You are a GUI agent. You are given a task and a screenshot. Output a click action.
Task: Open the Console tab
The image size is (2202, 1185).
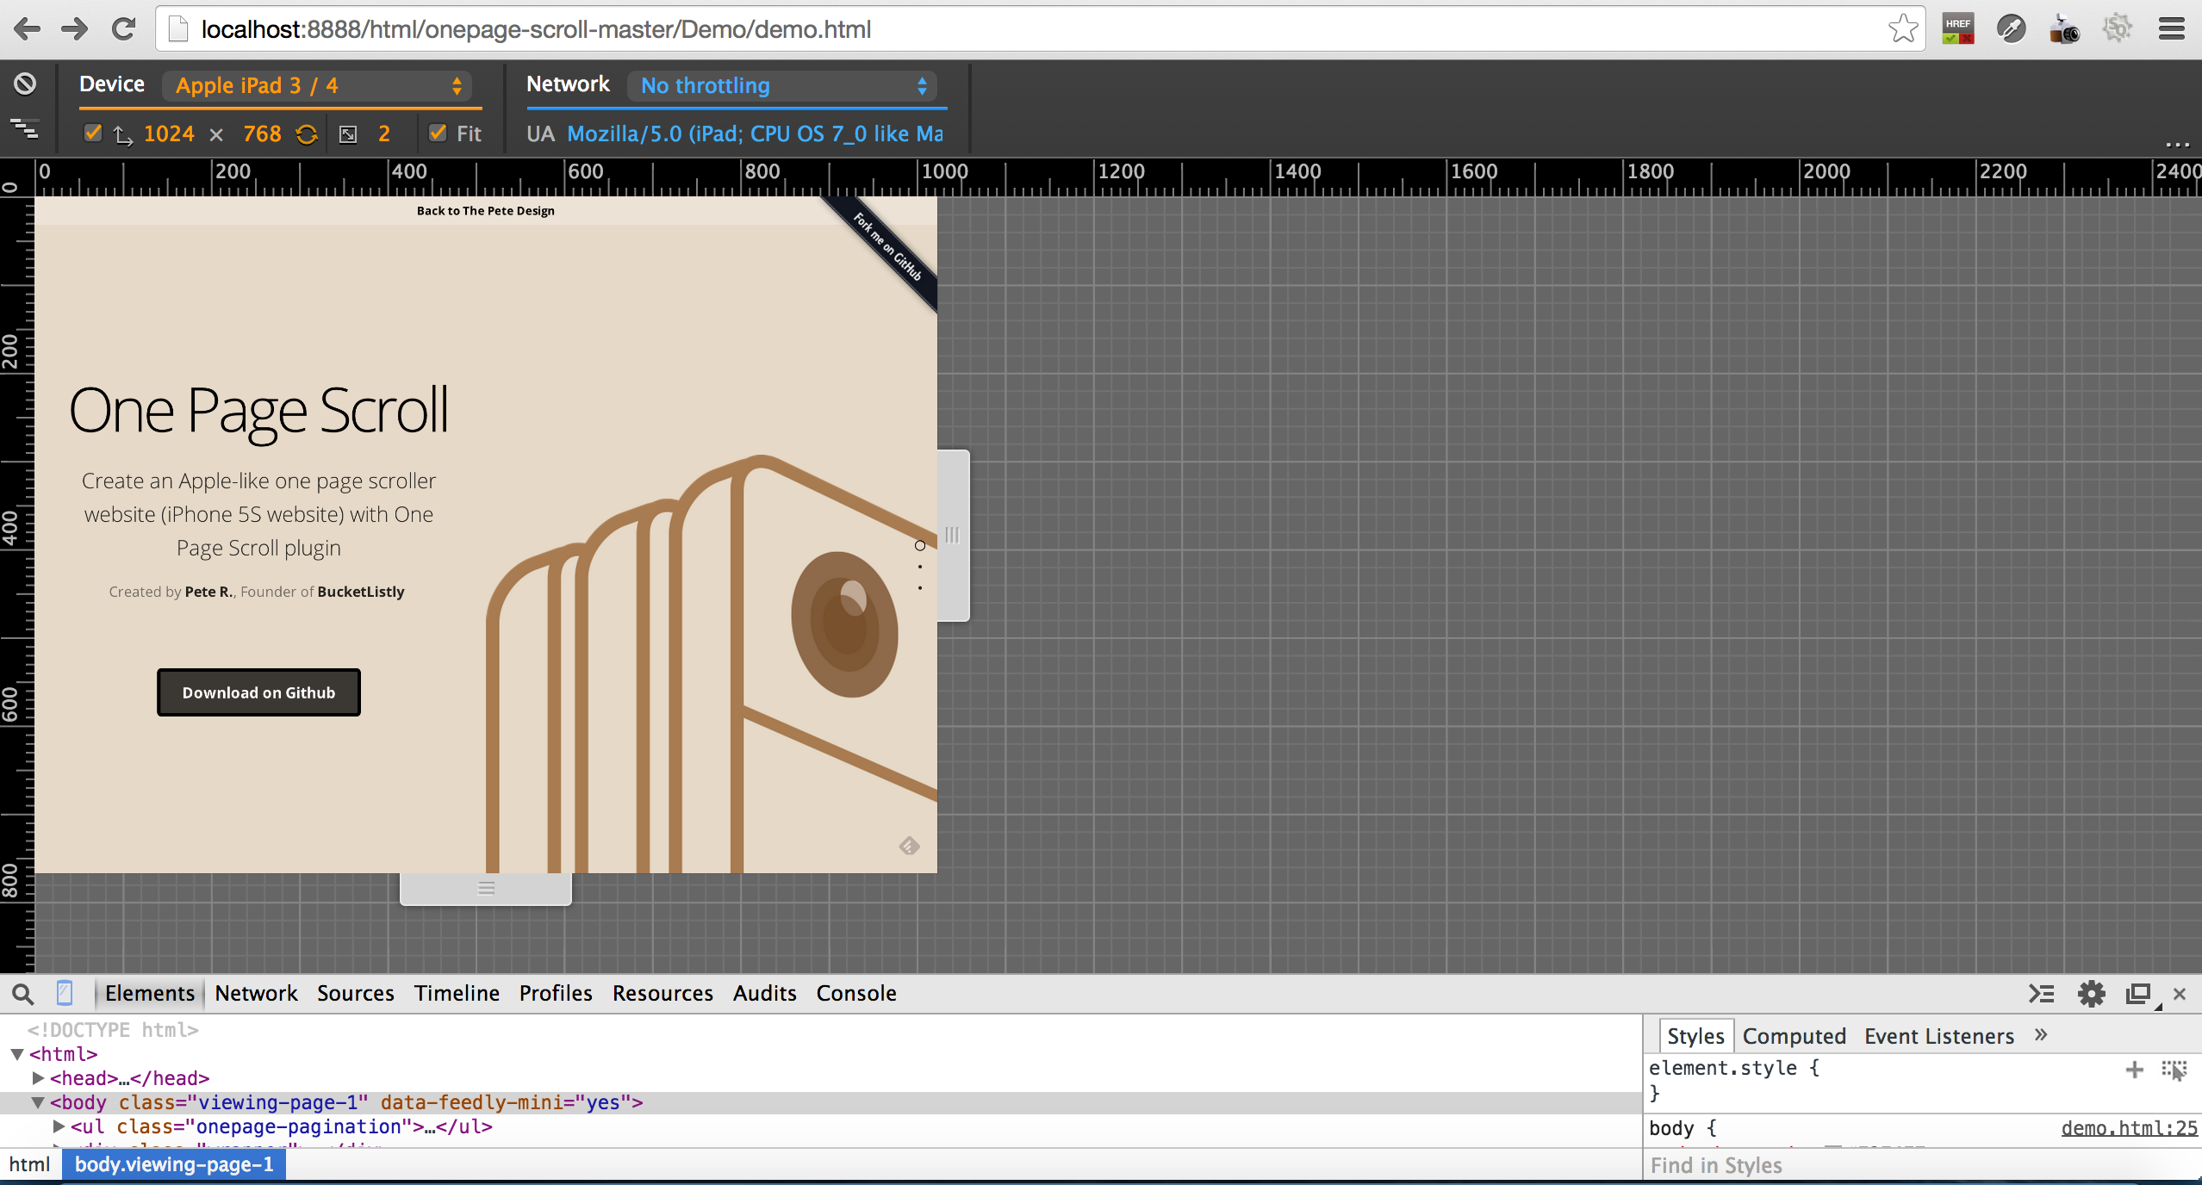click(856, 994)
